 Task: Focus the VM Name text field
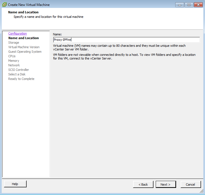(x=126, y=40)
